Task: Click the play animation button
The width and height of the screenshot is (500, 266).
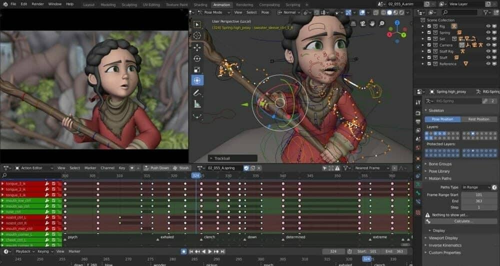Action: point(210,251)
